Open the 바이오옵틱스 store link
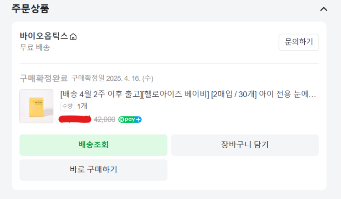341x199 pixels. (44, 36)
